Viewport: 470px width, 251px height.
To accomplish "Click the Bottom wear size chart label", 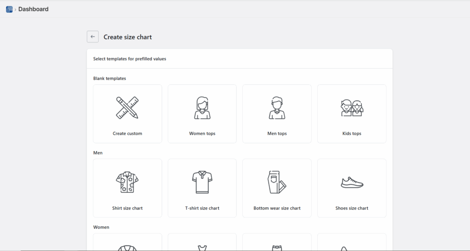I will (277, 208).
